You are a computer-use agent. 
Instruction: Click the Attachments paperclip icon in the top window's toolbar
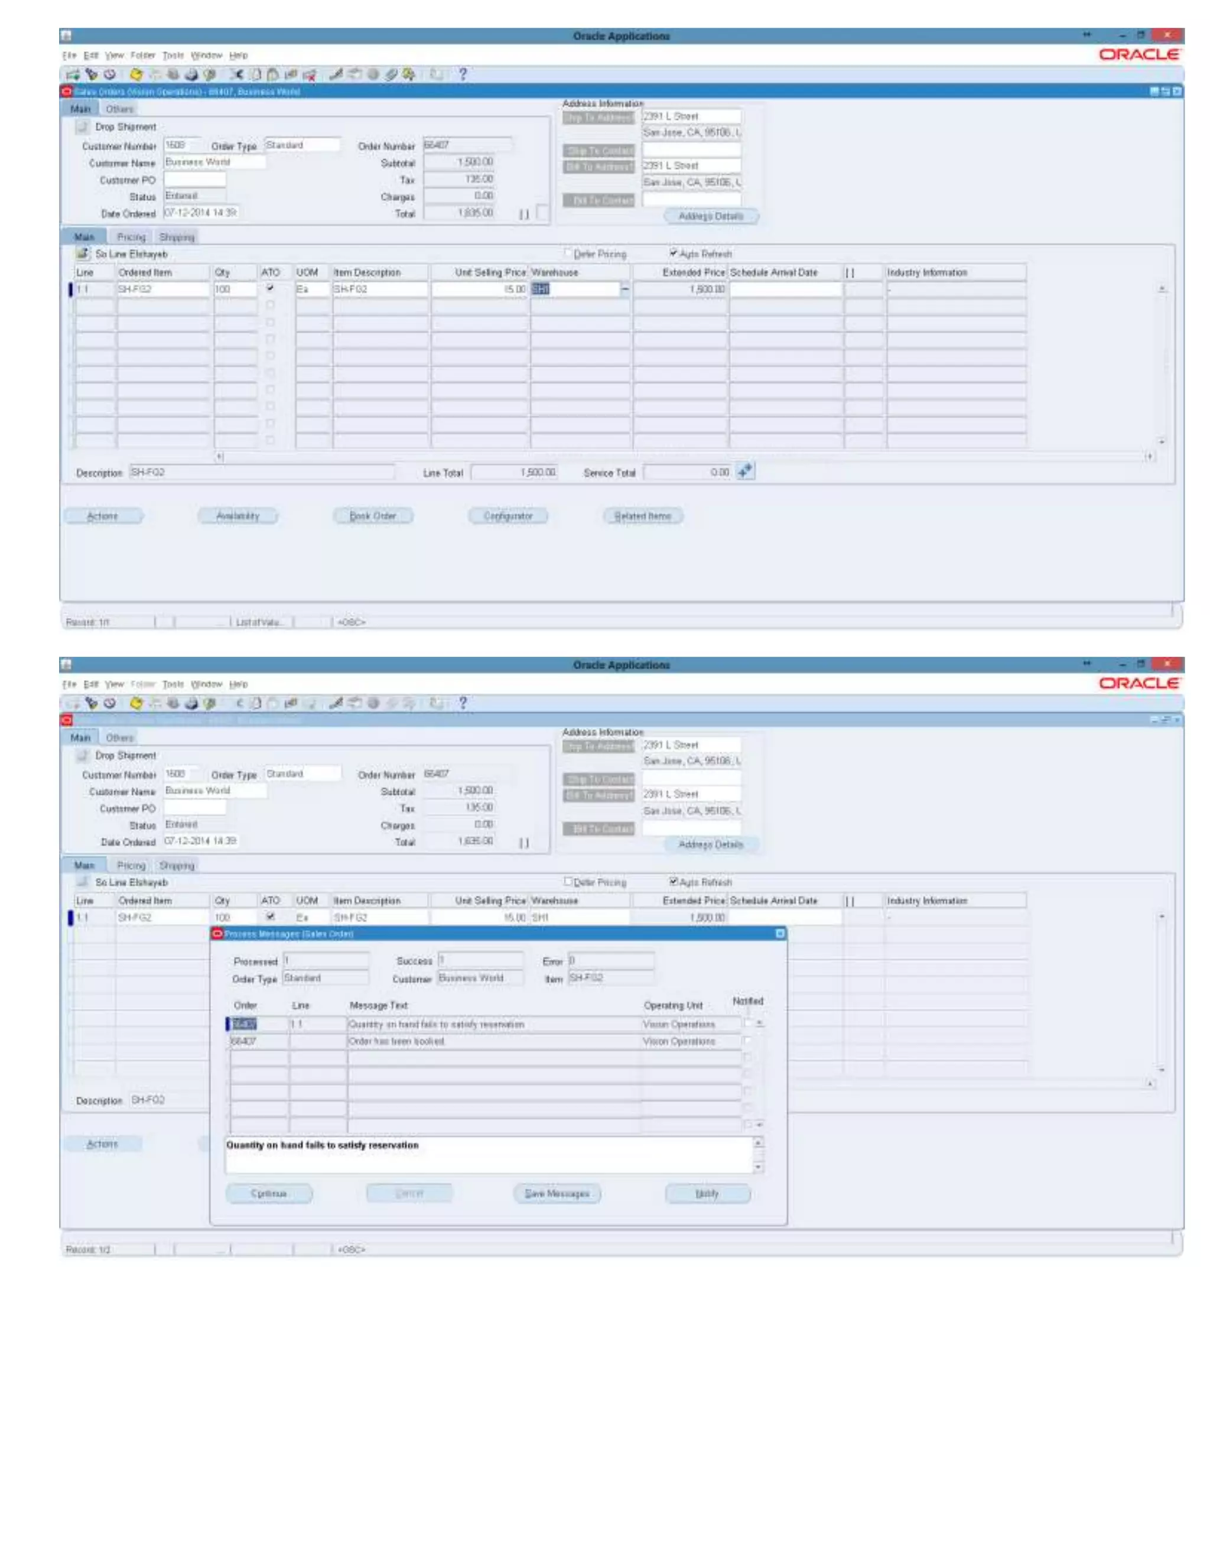tap(391, 74)
